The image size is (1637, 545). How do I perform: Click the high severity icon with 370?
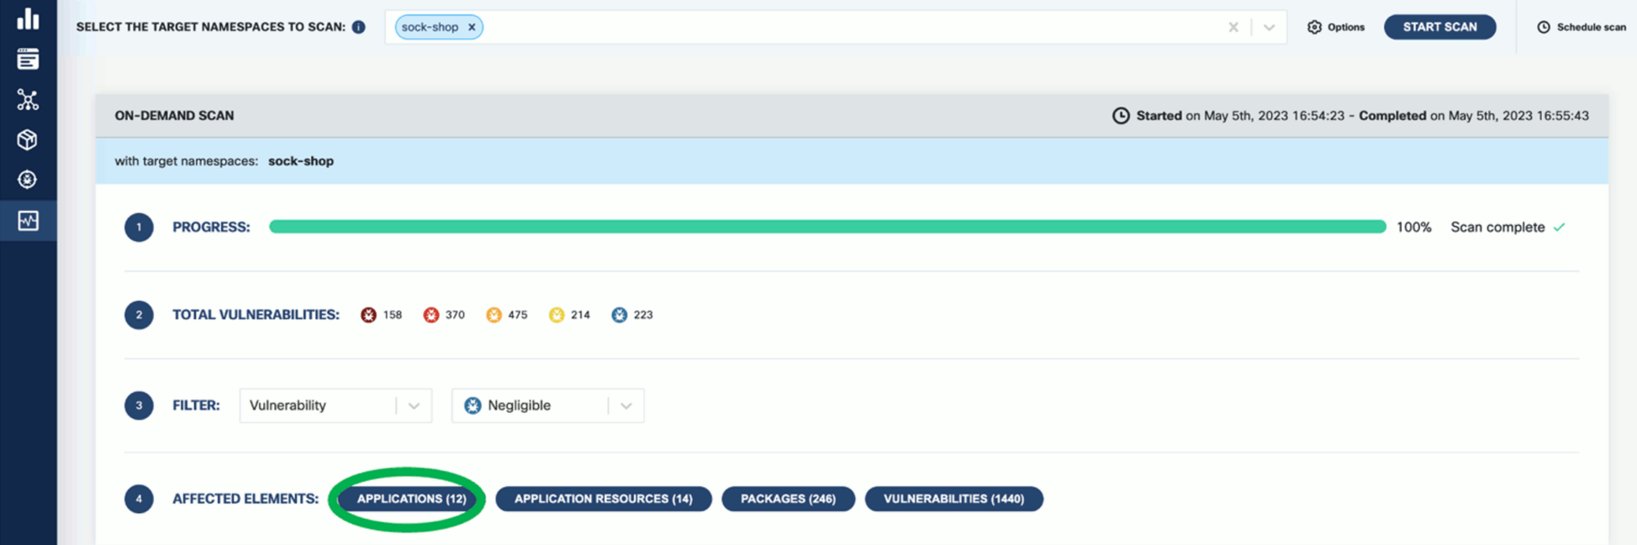[431, 315]
